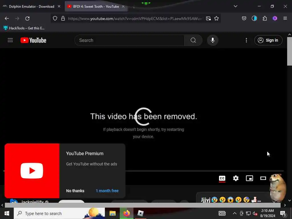Open the notification center icon
The width and height of the screenshot is (292, 219).
click(x=283, y=214)
